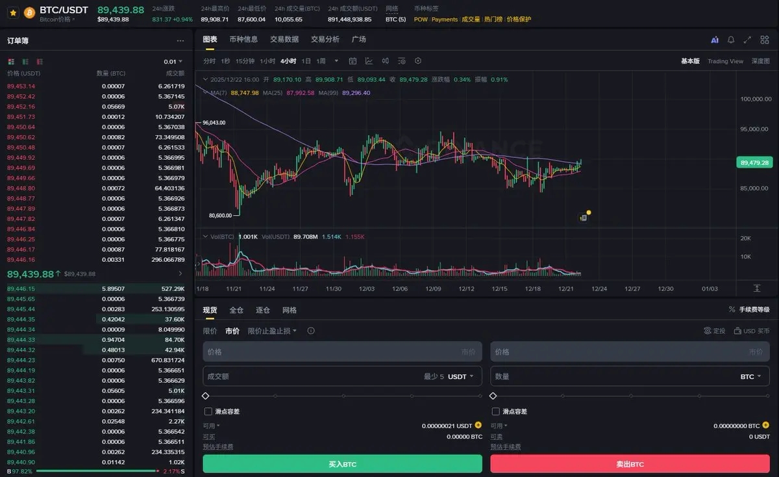Click the ask price row 89,453.14
This screenshot has width=779, height=477.
96,86
